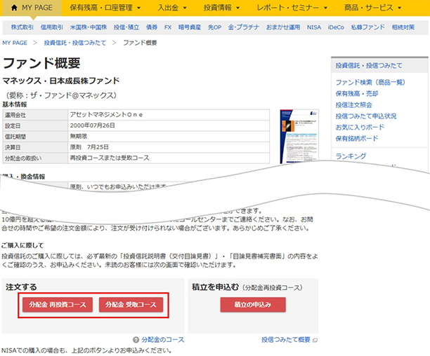
Task: Select the アセットマネジメントOne company text
Action: tap(106, 114)
